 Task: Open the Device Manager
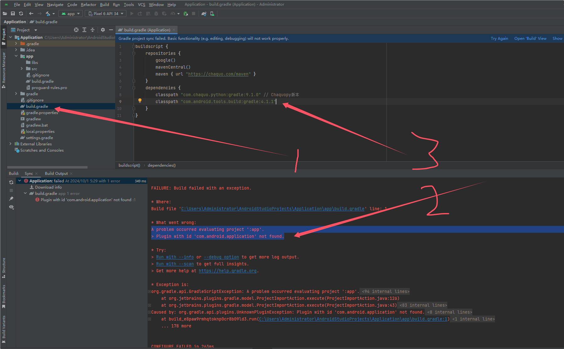click(x=212, y=13)
